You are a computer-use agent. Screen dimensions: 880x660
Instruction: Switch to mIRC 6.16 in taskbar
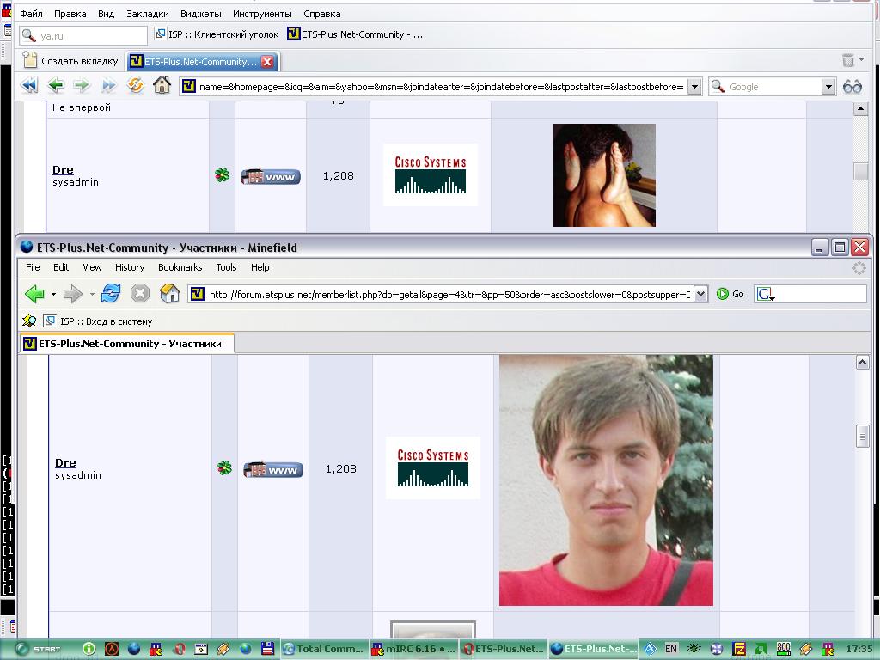(x=413, y=649)
